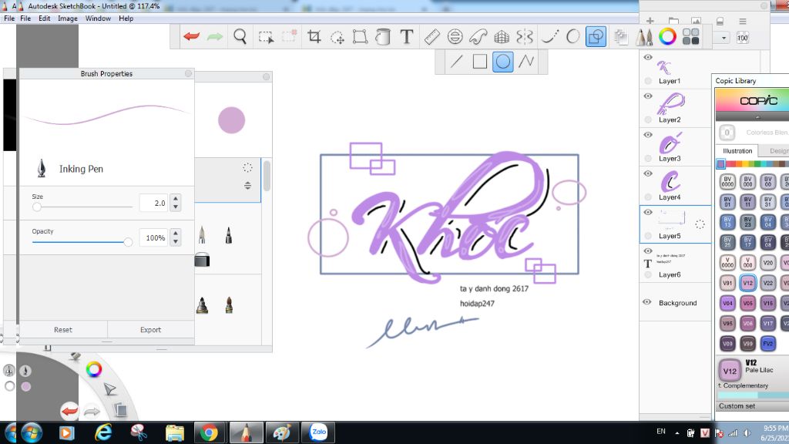Open the Color Editor wheel in the toolbar
789x444 pixels.
668,36
